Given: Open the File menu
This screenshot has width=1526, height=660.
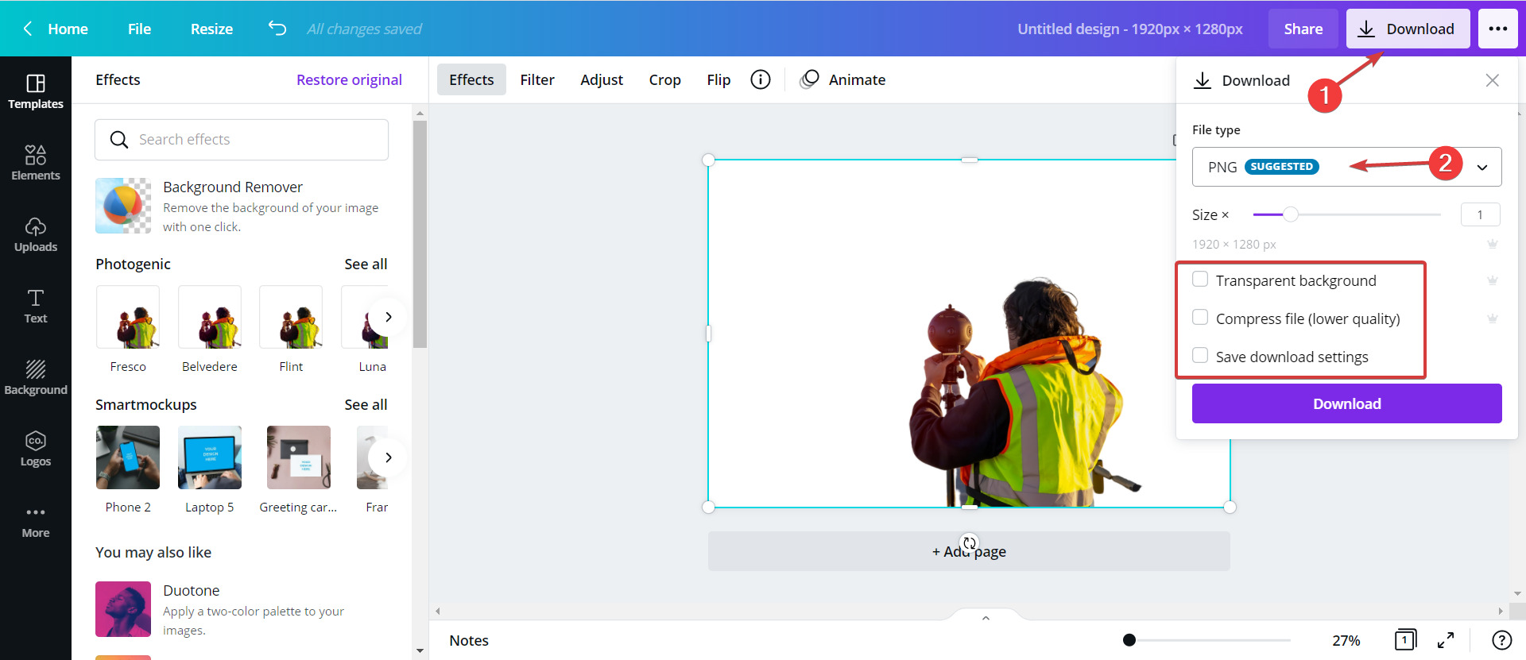Looking at the screenshot, I should pos(139,29).
